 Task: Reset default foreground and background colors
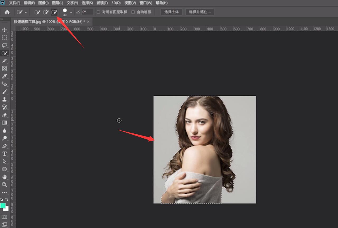(x=2, y=200)
